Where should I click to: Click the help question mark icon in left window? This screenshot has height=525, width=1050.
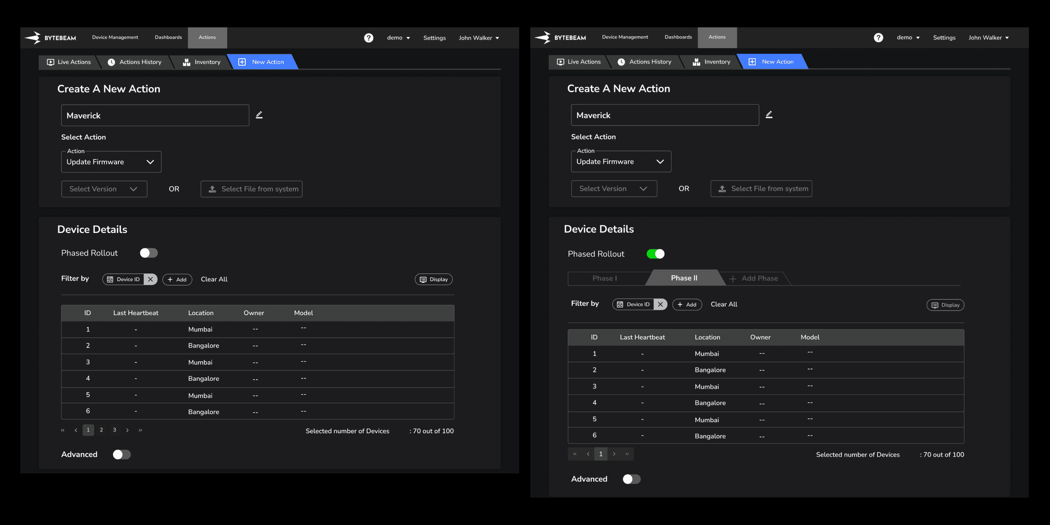[368, 38]
